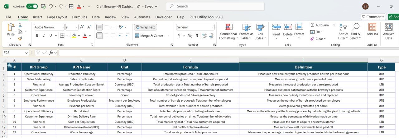Image resolution: width=399 pixels, height=138 pixels.
Task: Click the Insert Function fx icon
Action: pyautogui.click(x=51, y=53)
